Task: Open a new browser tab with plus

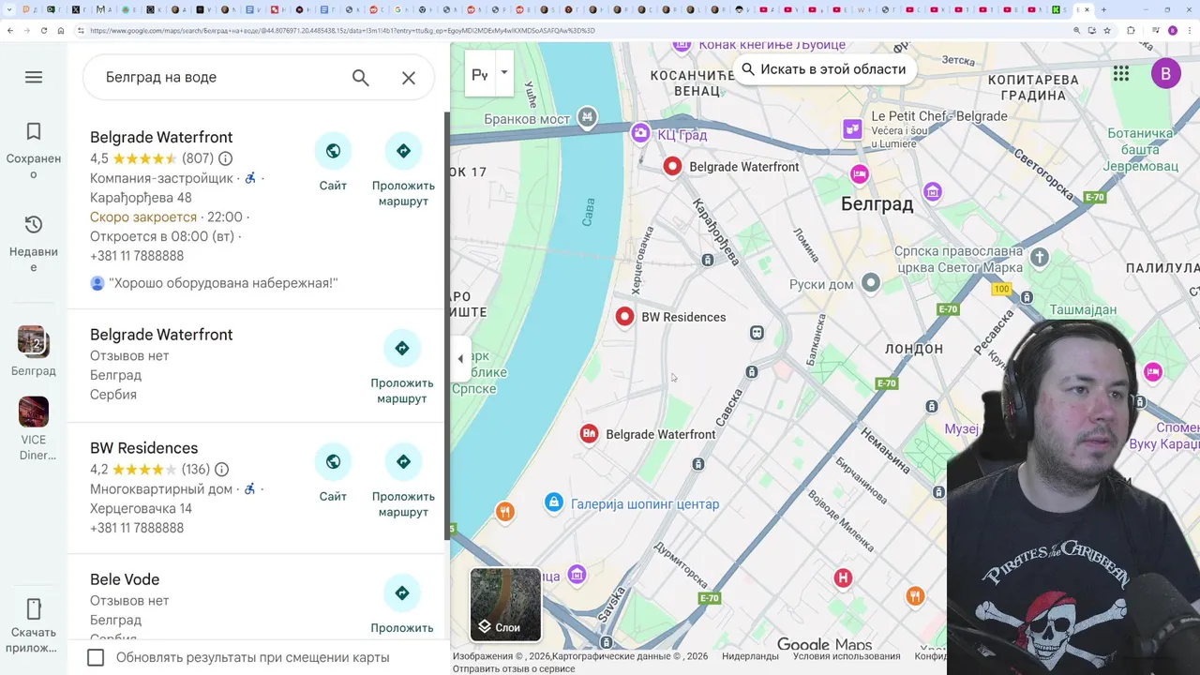Action: click(x=1103, y=9)
